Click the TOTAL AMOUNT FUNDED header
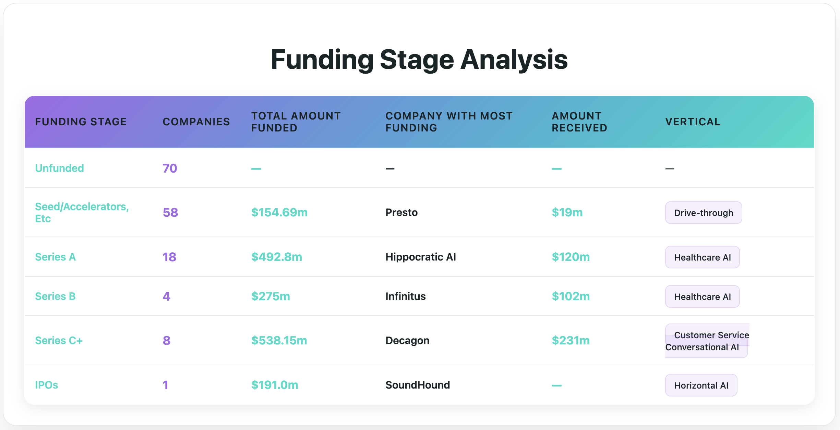Image resolution: width=840 pixels, height=430 pixels. coord(296,122)
